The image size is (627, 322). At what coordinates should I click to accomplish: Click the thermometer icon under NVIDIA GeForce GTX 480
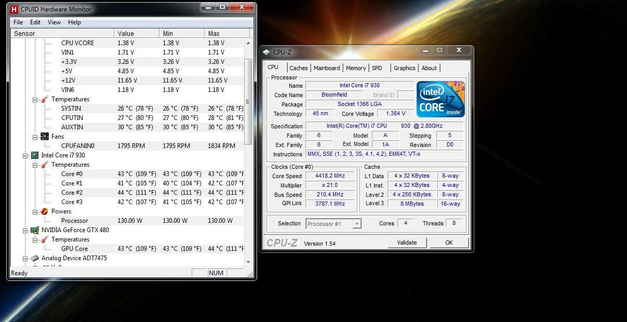coord(45,239)
